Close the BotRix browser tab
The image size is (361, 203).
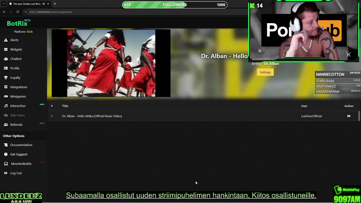click(x=48, y=4)
